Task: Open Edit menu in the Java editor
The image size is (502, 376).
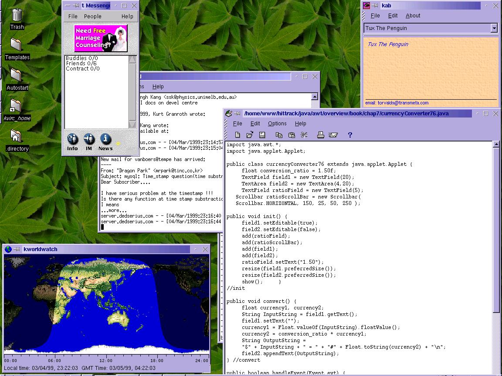Action: pyautogui.click(x=255, y=124)
